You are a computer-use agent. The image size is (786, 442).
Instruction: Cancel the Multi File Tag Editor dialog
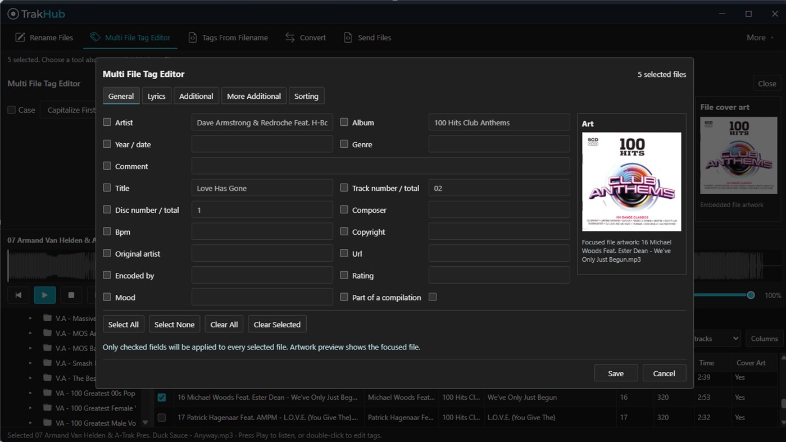coord(664,373)
